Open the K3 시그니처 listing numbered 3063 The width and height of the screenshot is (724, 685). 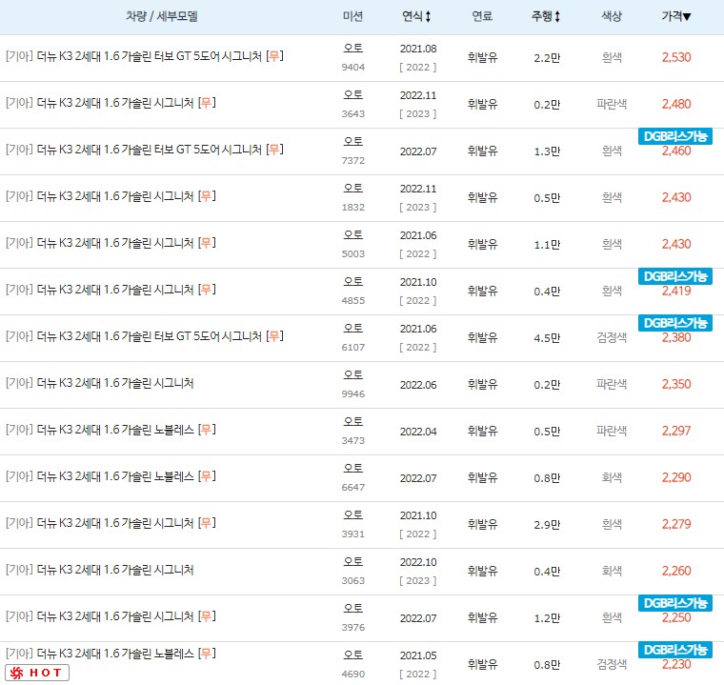[99, 570]
